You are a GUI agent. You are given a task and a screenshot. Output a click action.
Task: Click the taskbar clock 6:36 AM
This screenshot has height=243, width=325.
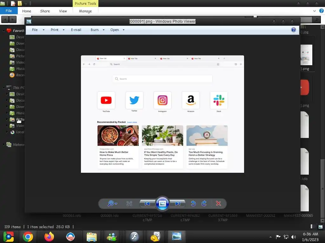310,234
